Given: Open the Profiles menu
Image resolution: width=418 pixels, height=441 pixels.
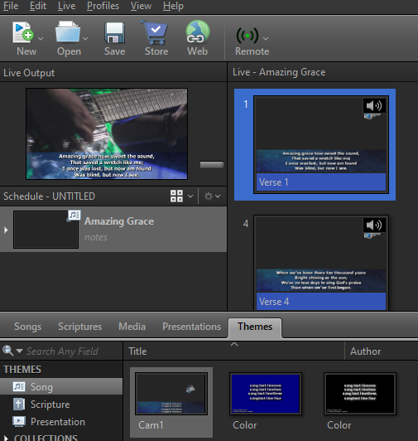Looking at the screenshot, I should click(103, 6).
